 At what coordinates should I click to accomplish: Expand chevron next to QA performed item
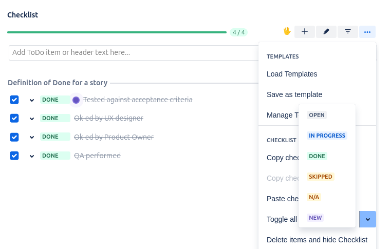[32, 156]
